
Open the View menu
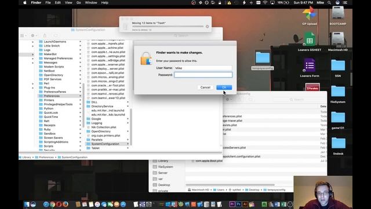tap(68, 2)
